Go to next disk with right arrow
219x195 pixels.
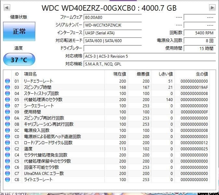point(212,7)
